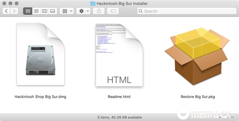Image resolution: width=239 pixels, height=121 pixels.
Task: Click the '3 items, 45.39 GB available' status text
Action: tap(119, 117)
